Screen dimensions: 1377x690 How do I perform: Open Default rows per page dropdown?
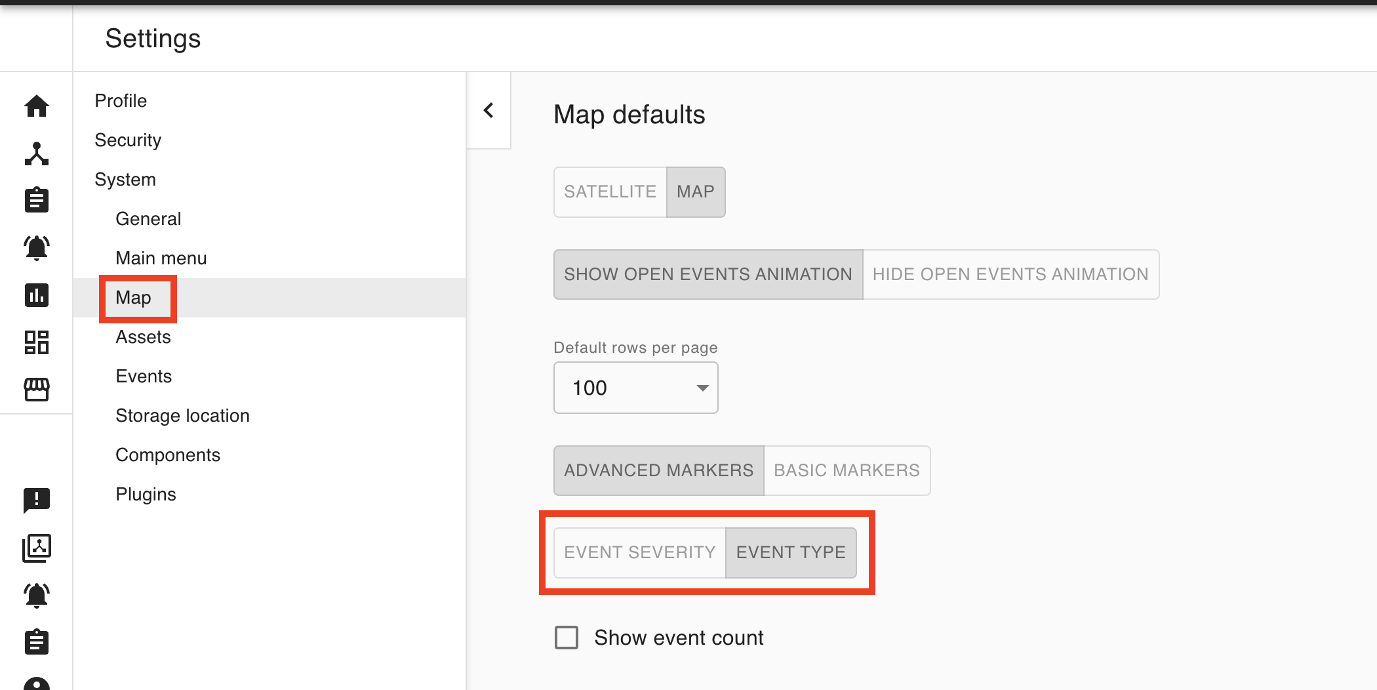coord(635,388)
